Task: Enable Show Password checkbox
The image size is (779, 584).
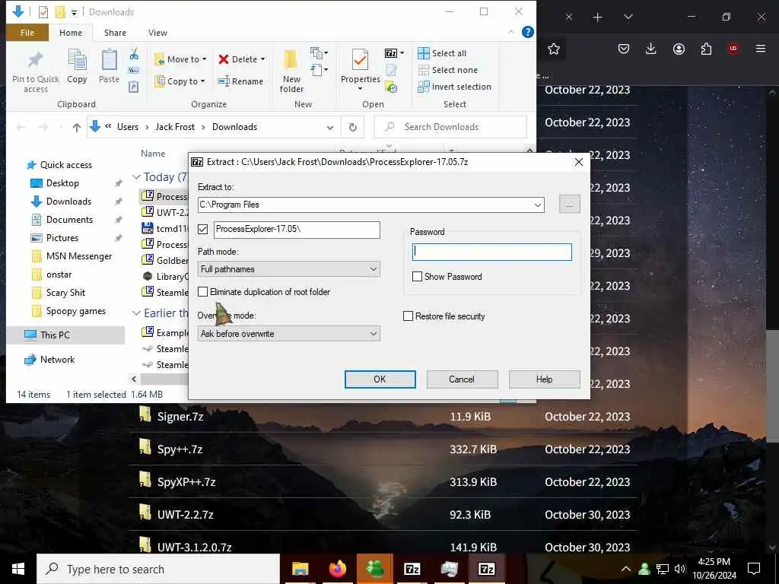Action: [418, 277]
